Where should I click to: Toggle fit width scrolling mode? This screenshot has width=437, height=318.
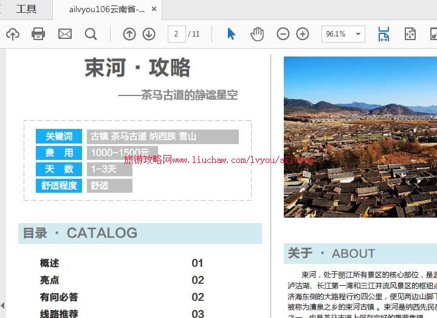tap(384, 34)
